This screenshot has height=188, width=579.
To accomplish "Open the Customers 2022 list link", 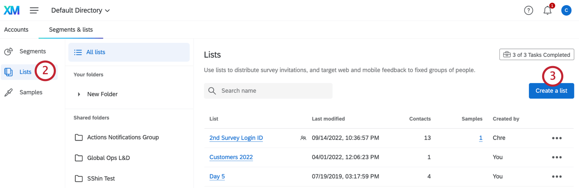I will click(231, 157).
